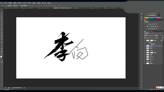Open the 图像 menu
The width and height of the screenshot is (164, 92).
pyautogui.click(x=15, y=3)
